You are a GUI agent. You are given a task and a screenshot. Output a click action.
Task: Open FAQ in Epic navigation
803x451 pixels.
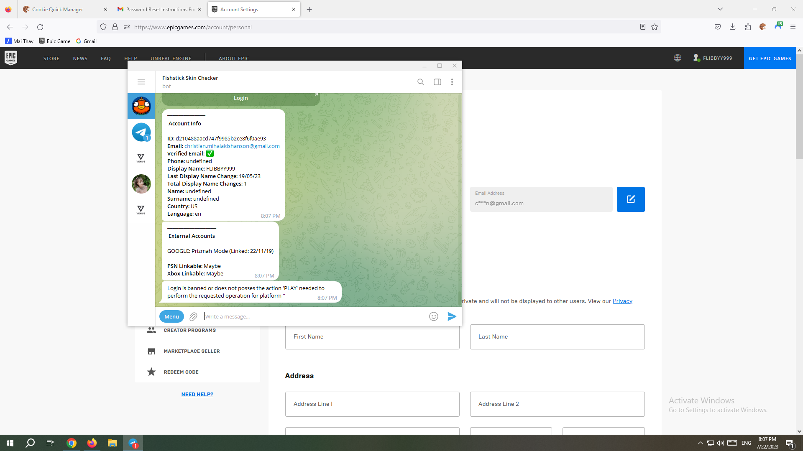tap(106, 59)
